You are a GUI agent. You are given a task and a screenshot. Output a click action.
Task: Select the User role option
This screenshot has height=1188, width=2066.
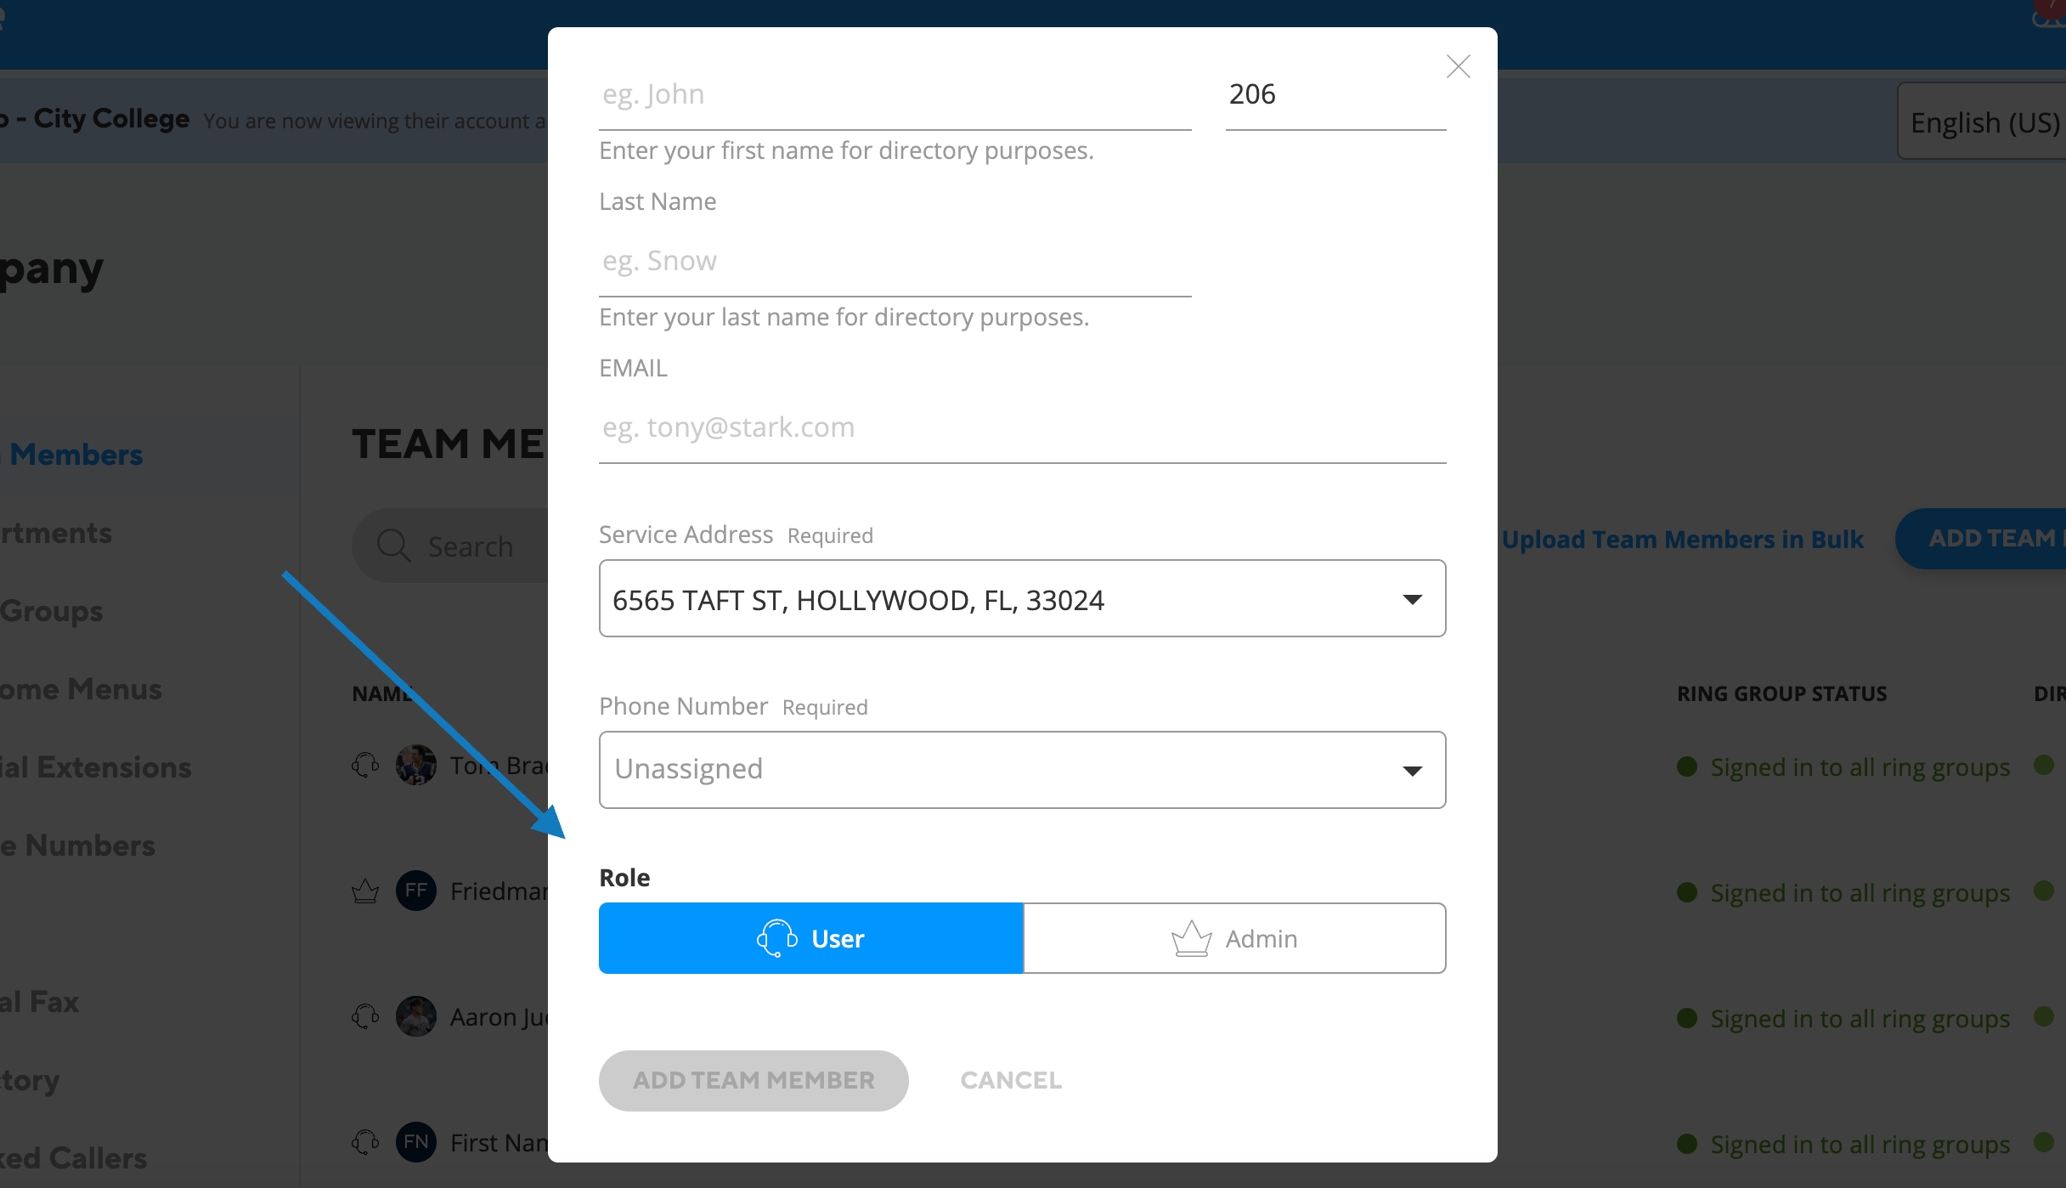[x=810, y=938]
